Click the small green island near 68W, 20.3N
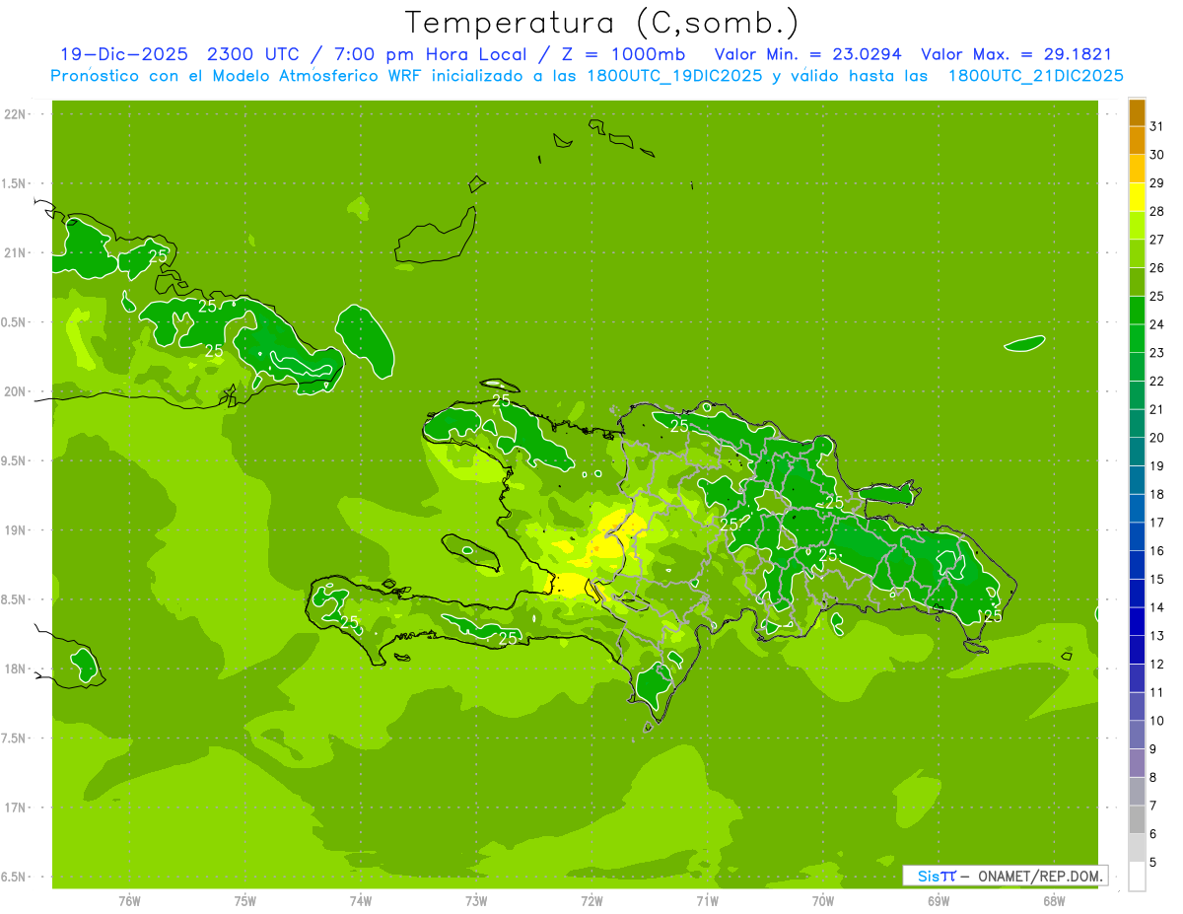This screenshot has height=914, width=1183. [x=1024, y=343]
